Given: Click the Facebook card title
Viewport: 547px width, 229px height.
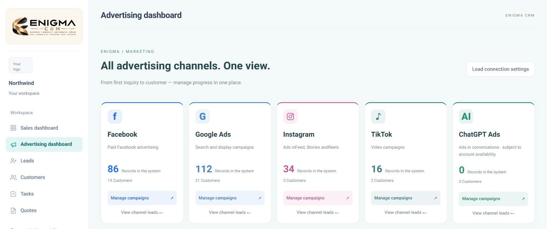Looking at the screenshot, I should coord(122,134).
